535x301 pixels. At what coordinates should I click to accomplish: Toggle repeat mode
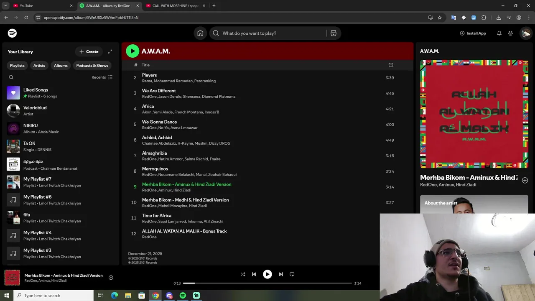click(292, 274)
